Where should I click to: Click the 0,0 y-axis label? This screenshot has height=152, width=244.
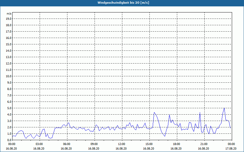point(9,140)
